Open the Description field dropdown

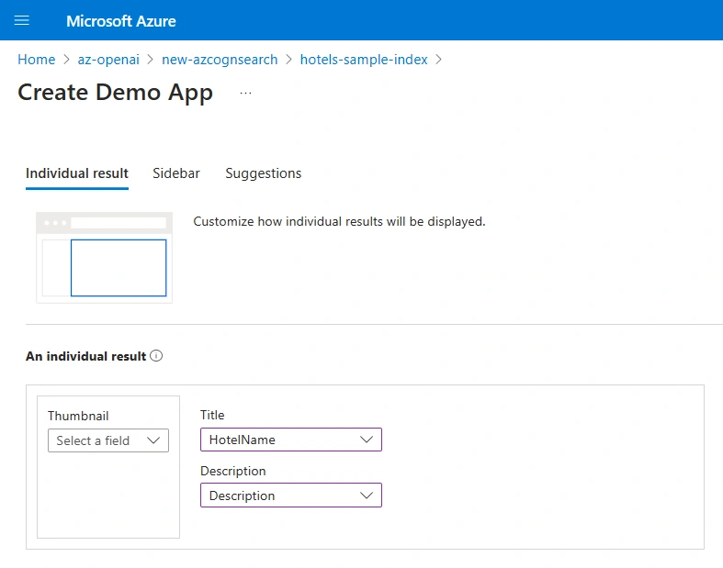(x=291, y=496)
